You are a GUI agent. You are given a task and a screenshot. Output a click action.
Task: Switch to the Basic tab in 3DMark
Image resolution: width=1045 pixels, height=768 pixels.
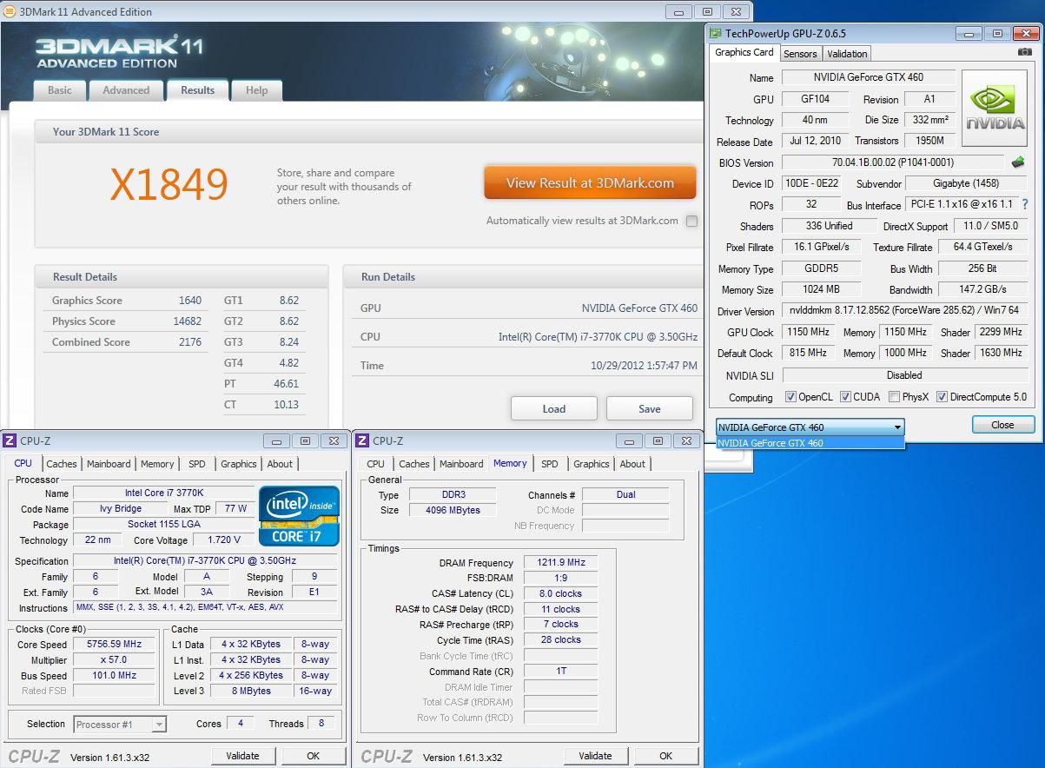tap(60, 90)
